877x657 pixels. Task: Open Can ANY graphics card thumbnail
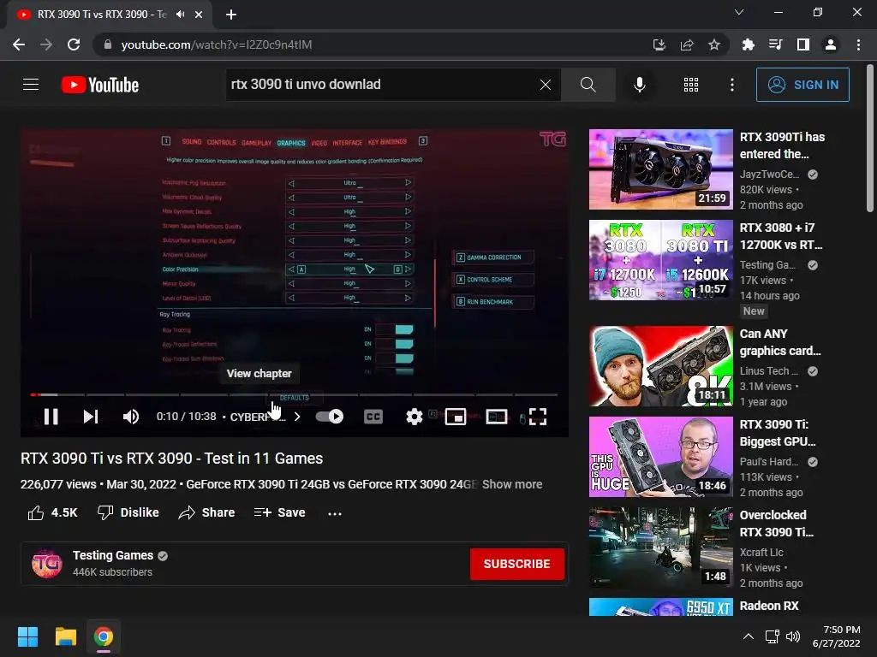pyautogui.click(x=660, y=366)
